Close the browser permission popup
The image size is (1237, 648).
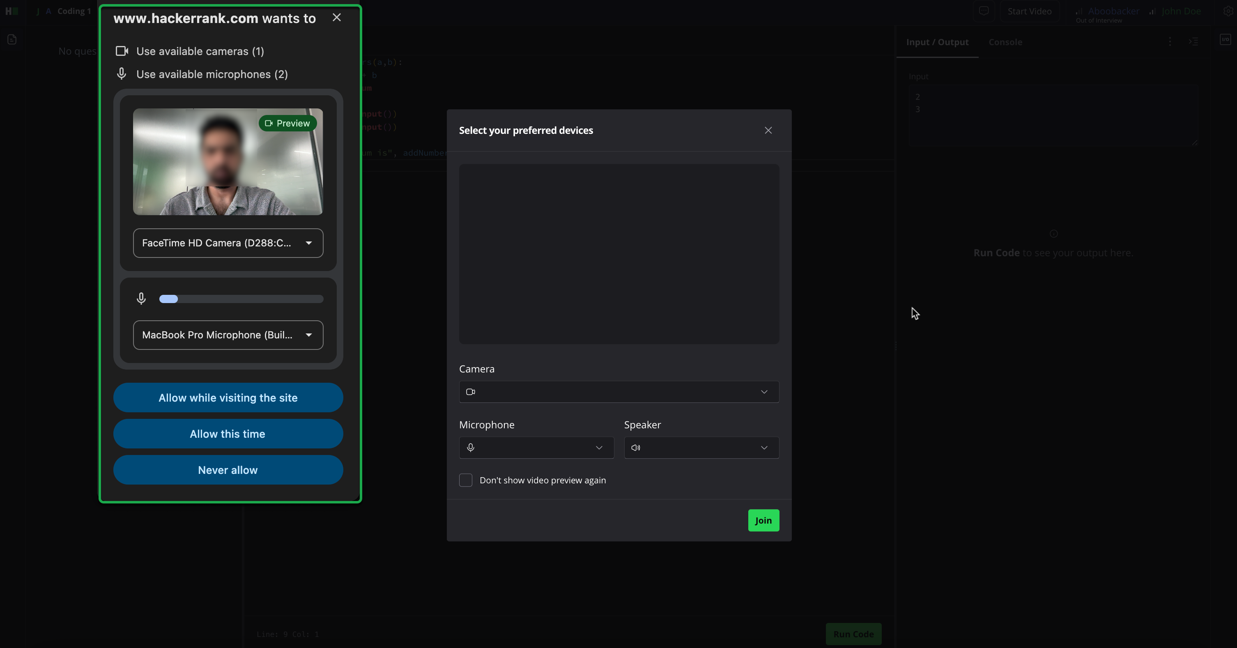point(337,18)
